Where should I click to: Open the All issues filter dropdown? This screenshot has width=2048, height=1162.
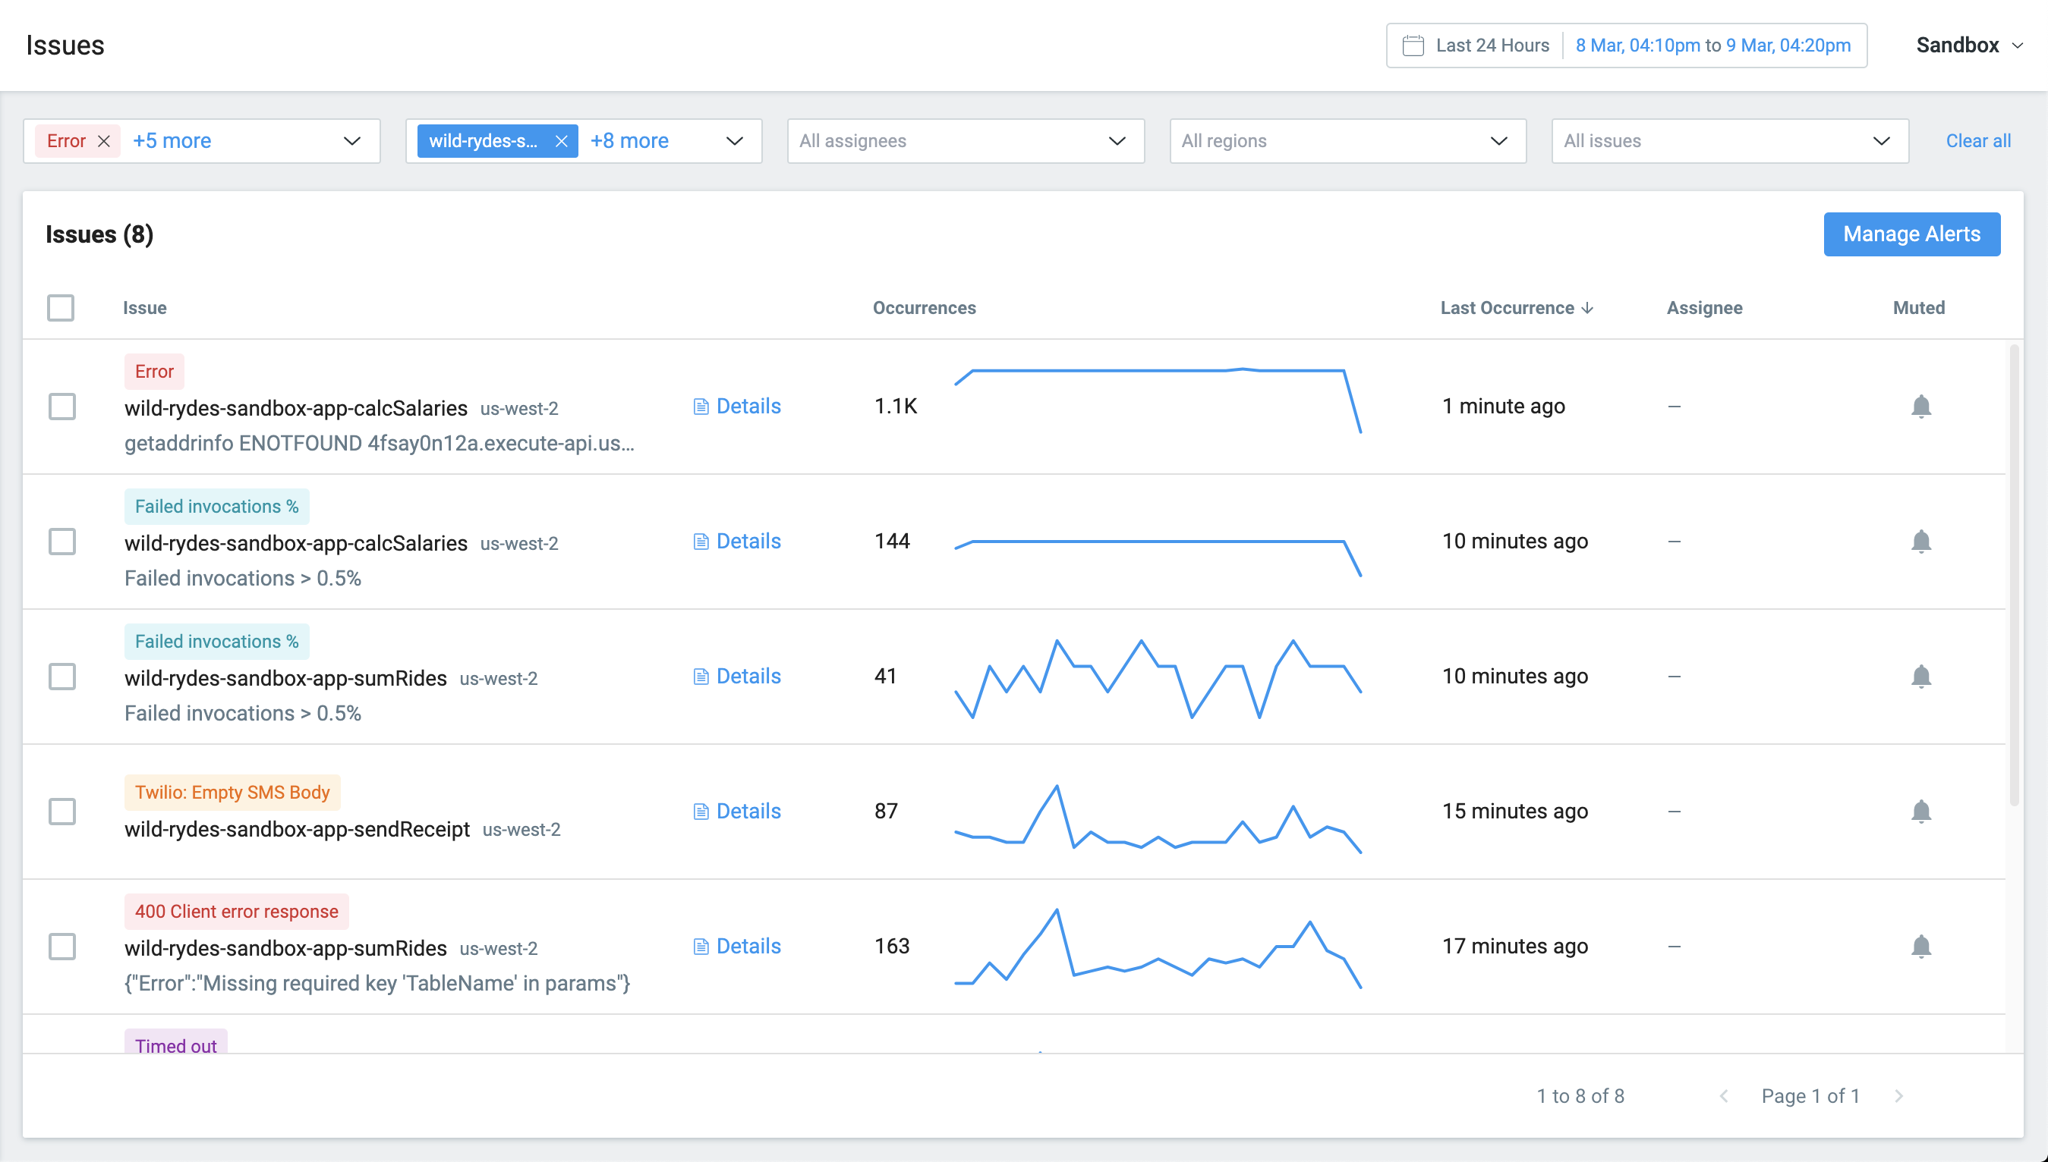coord(1728,141)
